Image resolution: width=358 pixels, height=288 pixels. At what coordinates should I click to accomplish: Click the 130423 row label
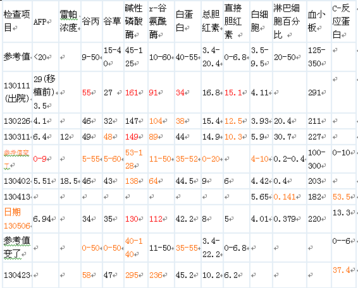(x=17, y=275)
